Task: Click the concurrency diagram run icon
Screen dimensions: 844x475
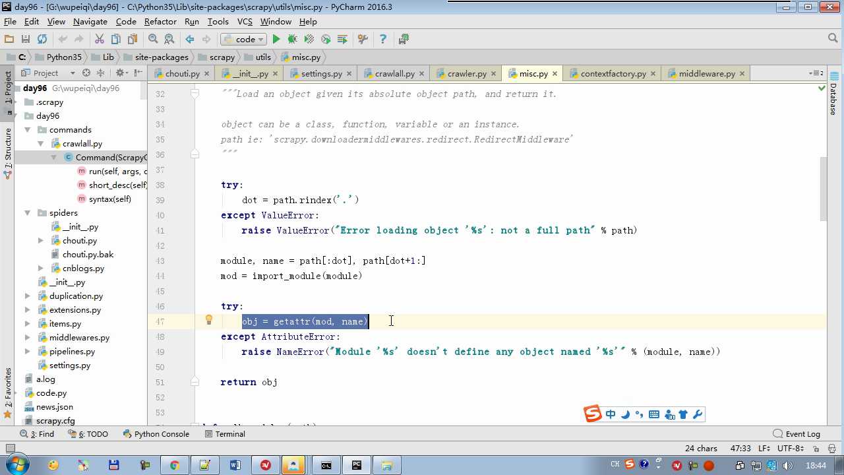Action: [342, 40]
